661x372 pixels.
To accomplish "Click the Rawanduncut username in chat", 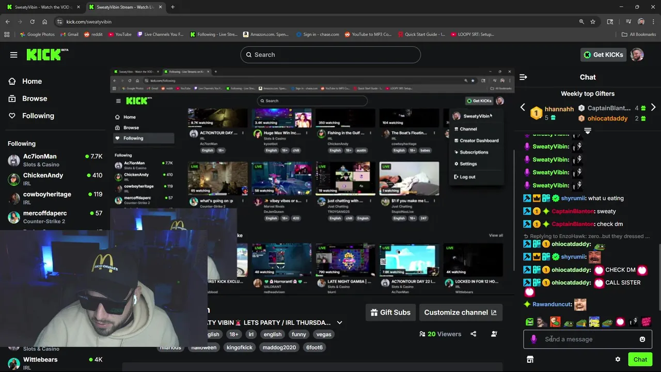I will (x=552, y=305).
